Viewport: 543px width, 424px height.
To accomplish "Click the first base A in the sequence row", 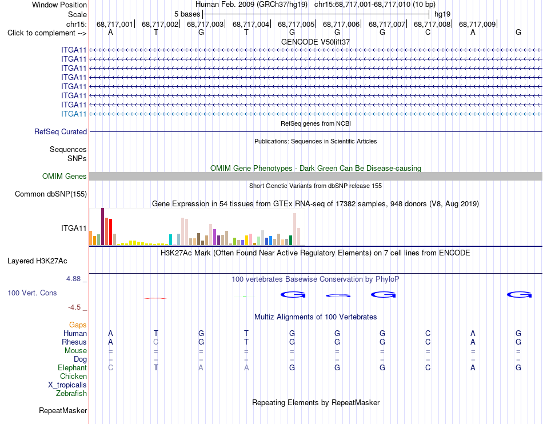I will pos(110,32).
